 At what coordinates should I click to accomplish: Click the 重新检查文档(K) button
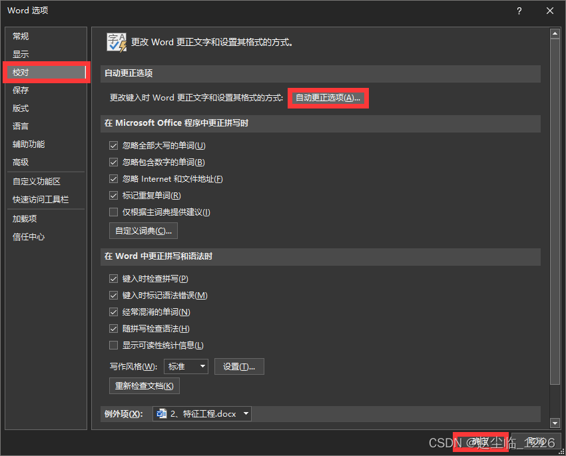(144, 386)
